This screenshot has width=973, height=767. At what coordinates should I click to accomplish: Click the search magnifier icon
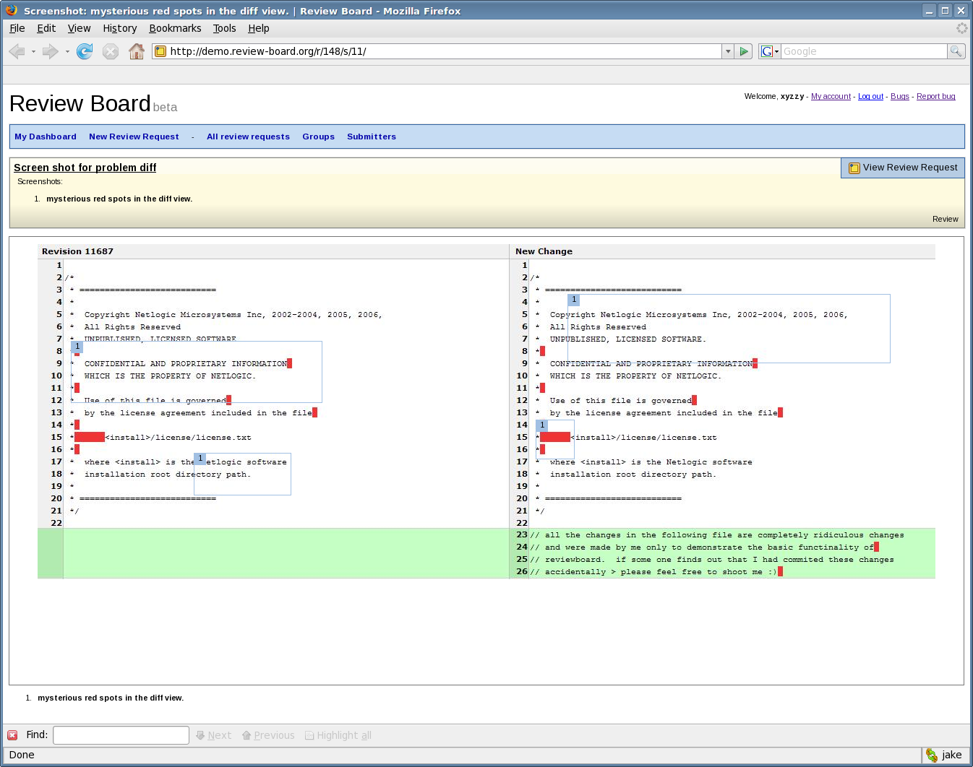[x=956, y=51]
